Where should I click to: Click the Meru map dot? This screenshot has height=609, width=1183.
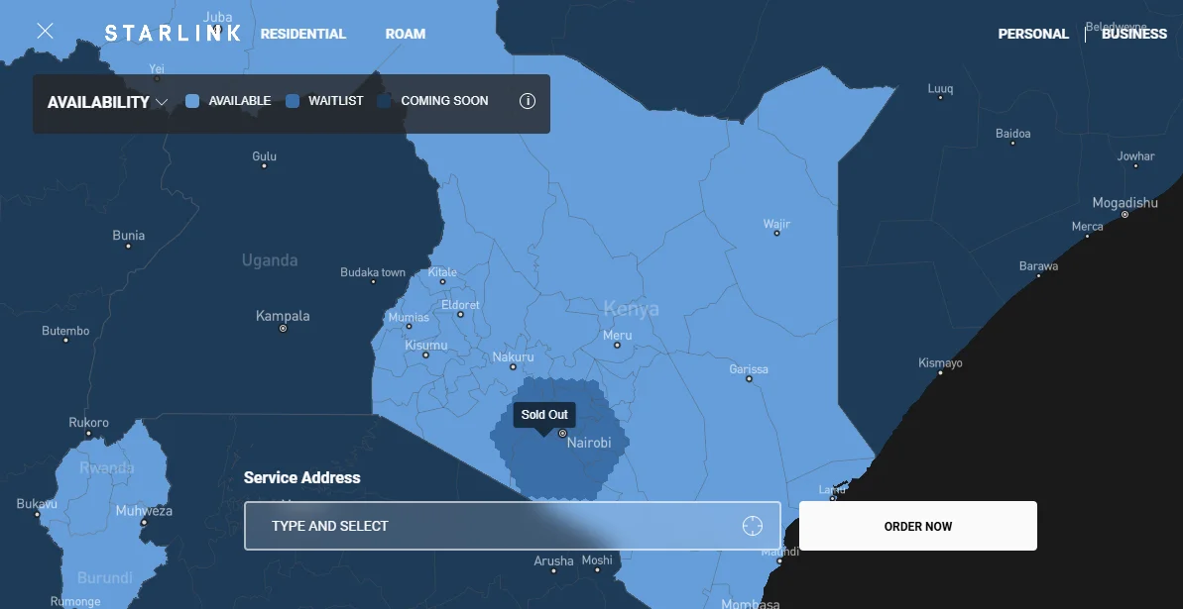coord(617,346)
